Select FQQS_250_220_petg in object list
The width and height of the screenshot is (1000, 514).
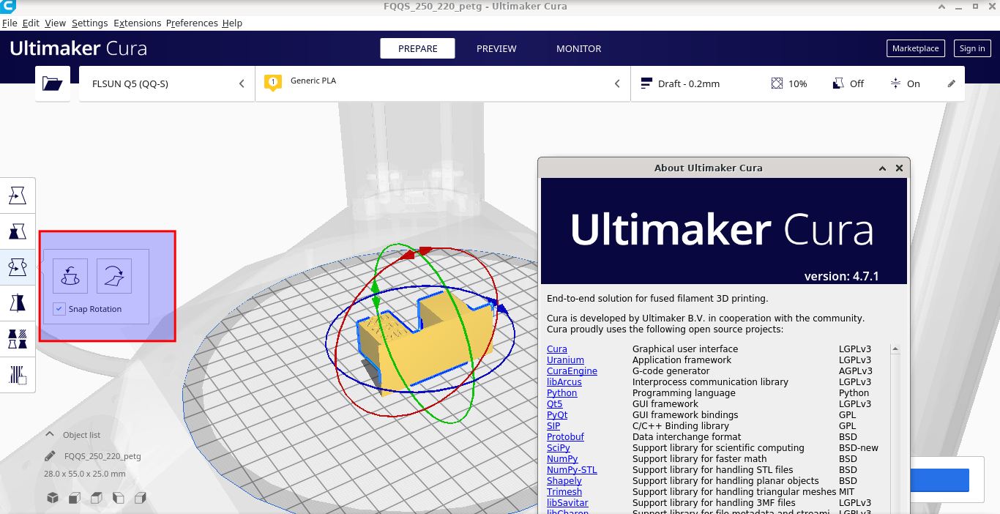click(102, 456)
